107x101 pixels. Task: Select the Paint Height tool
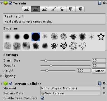click(35, 9)
